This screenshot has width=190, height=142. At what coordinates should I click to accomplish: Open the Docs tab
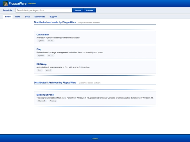27,17
